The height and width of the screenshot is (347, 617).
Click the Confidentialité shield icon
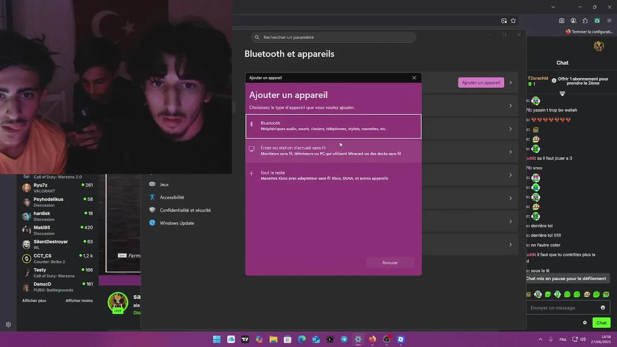point(152,210)
